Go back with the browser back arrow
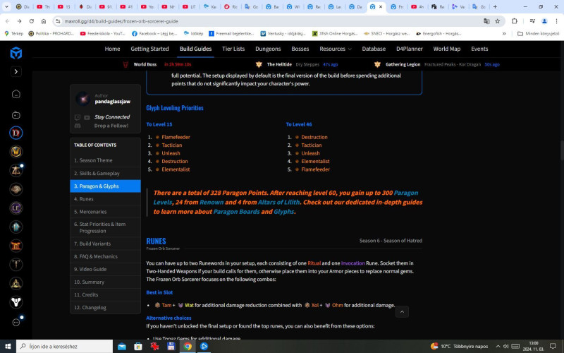This screenshot has width=564, height=353. click(x=8, y=21)
